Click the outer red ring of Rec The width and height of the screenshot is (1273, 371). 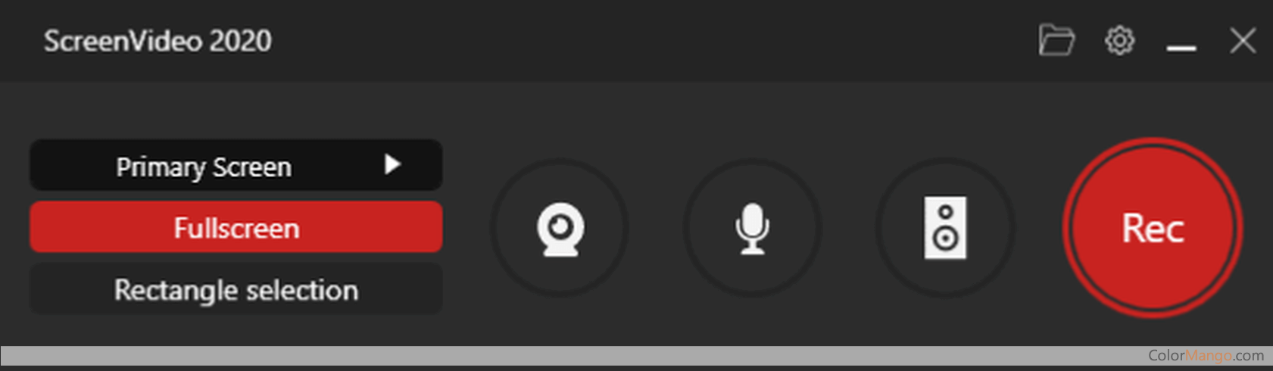(1152, 142)
